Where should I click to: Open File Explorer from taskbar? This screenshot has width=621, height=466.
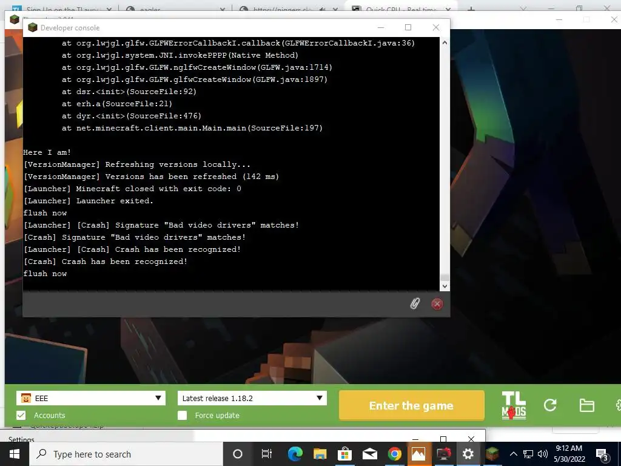click(320, 454)
